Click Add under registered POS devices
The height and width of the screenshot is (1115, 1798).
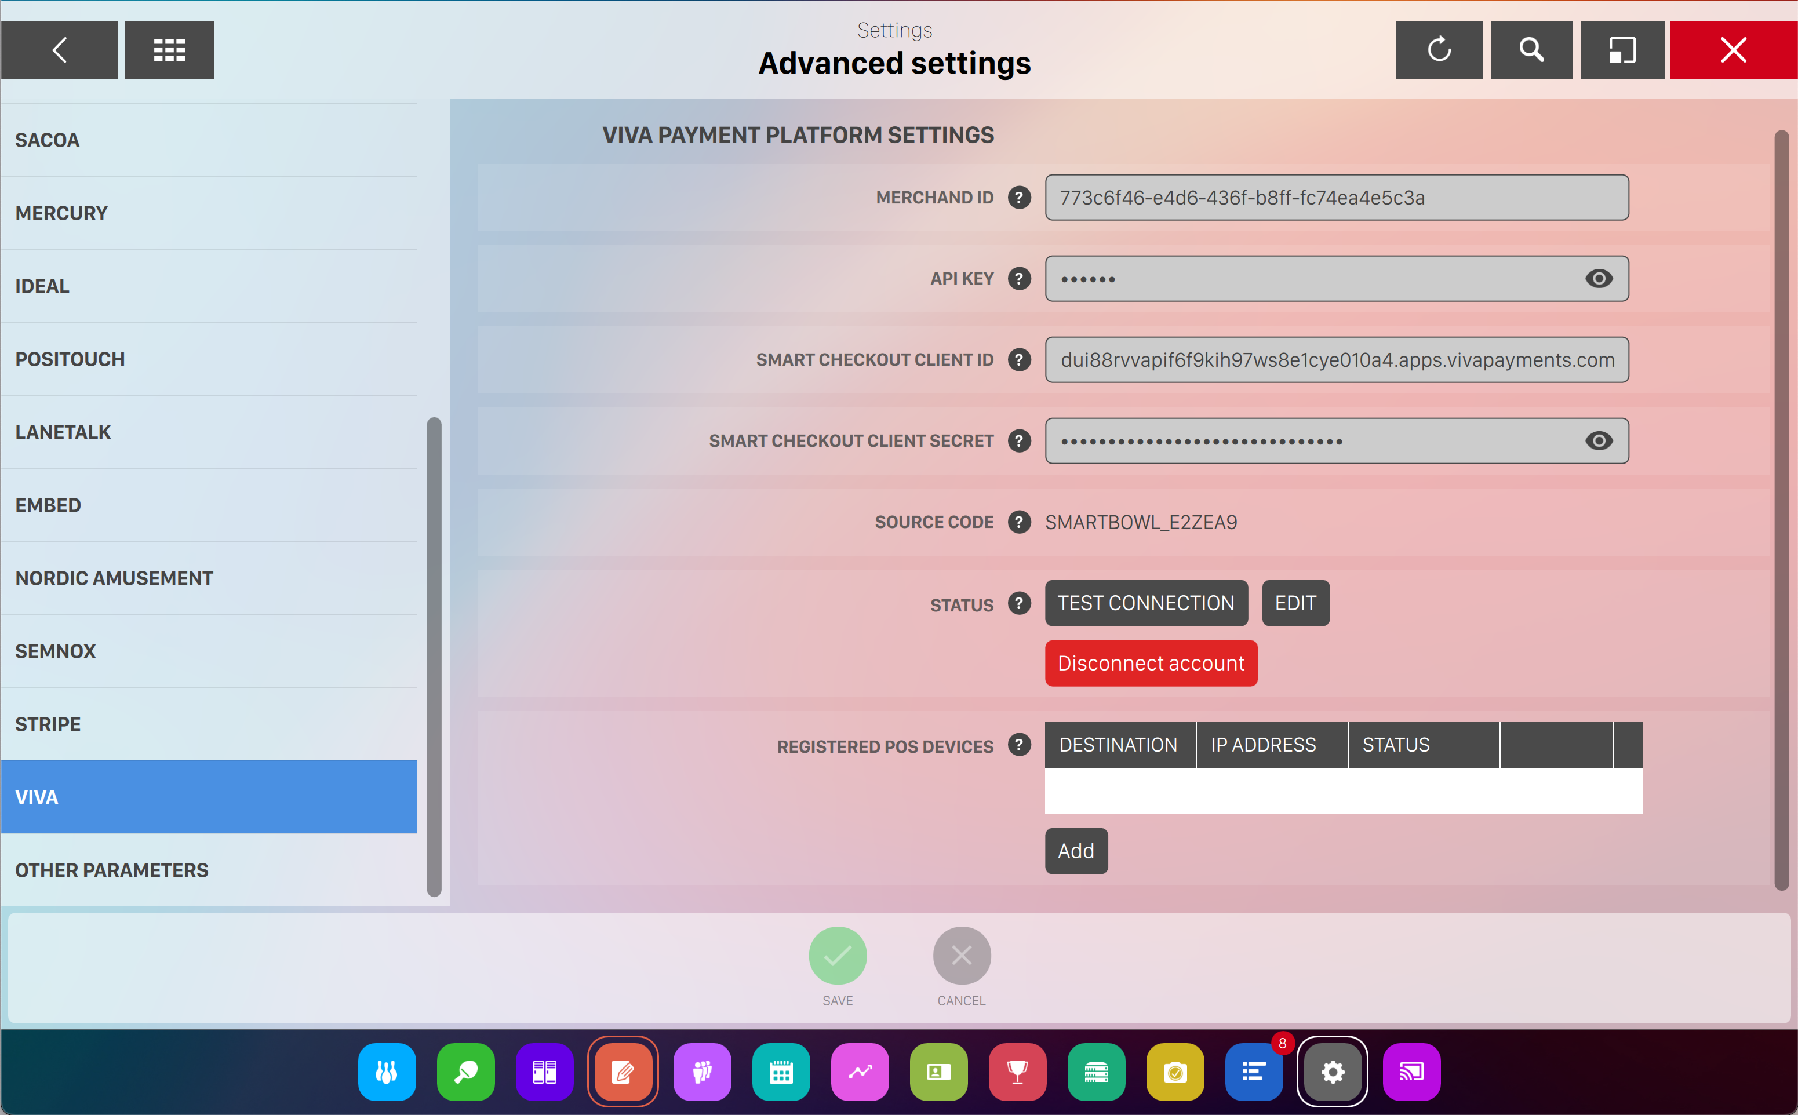coord(1075,851)
